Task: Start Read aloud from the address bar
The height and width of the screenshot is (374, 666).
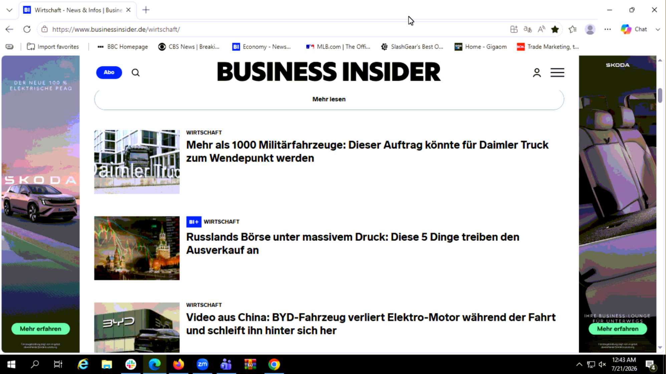Action: pos(541,29)
